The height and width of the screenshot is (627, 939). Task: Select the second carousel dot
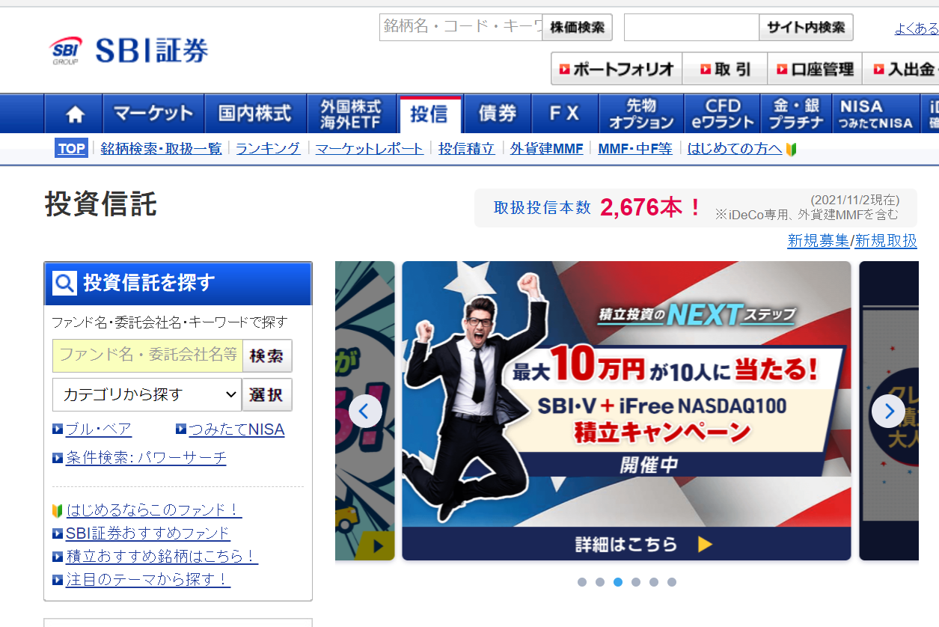coord(600,582)
